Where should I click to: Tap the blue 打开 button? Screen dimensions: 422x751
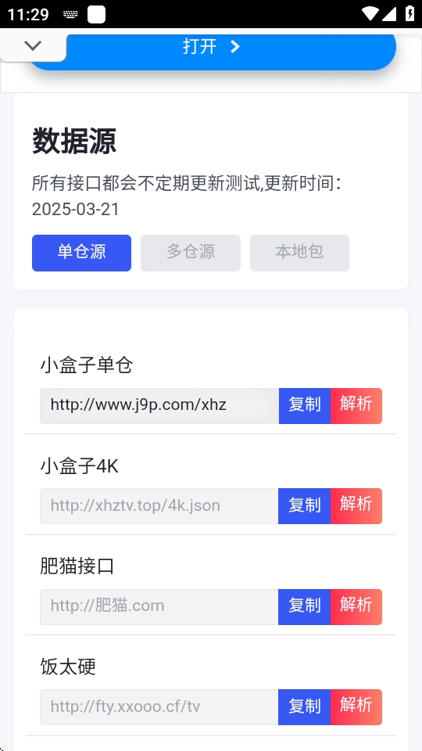tap(212, 49)
